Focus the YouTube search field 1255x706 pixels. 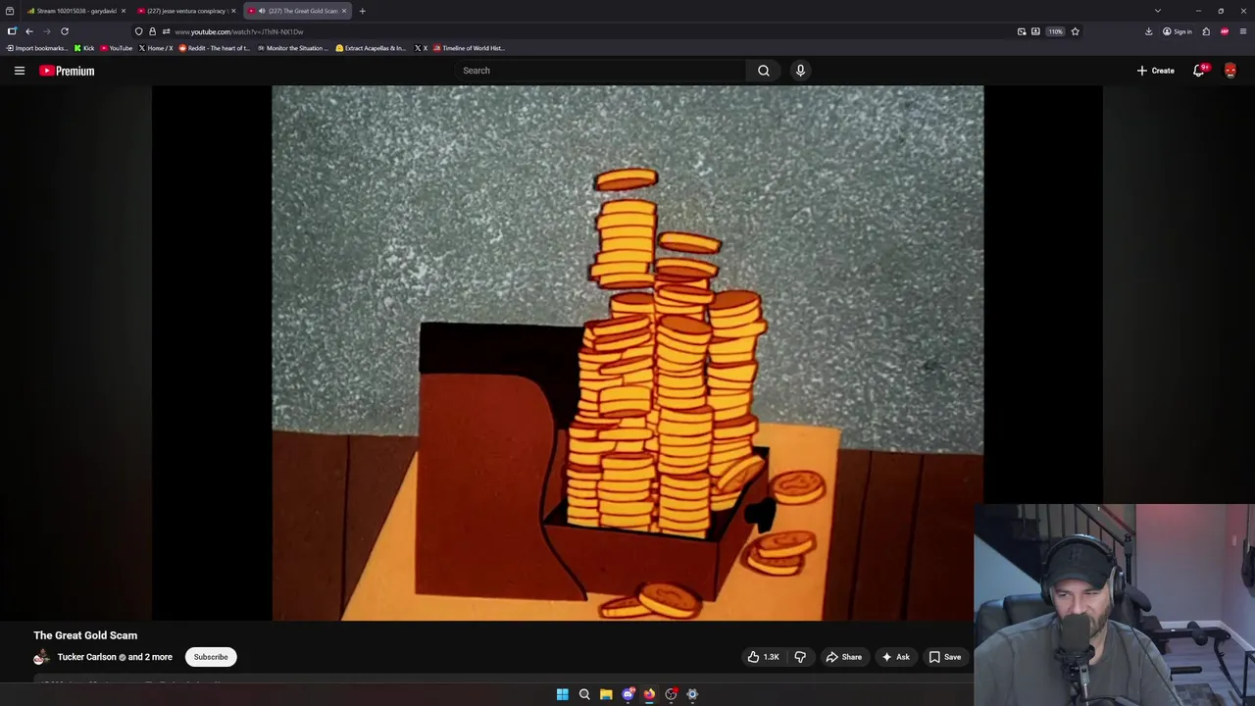point(600,71)
